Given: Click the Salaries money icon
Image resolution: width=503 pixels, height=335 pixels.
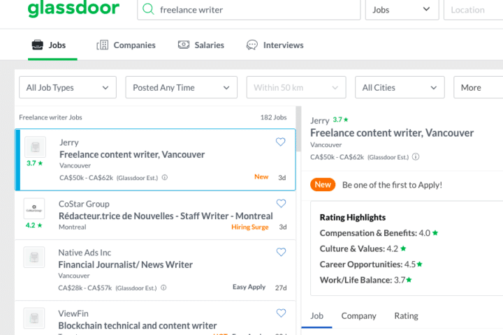Looking at the screenshot, I should (184, 45).
